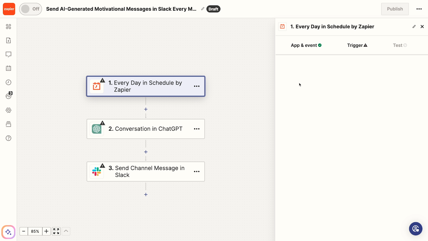Click the fit-to-view expand icon
Screen dimensions: 428x241
[x=56, y=231]
